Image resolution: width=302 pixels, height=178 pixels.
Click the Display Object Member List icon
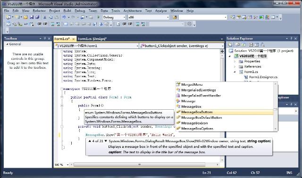point(8,24)
